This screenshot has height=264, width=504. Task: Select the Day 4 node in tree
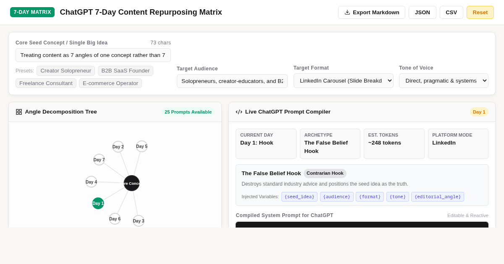tap(91, 182)
